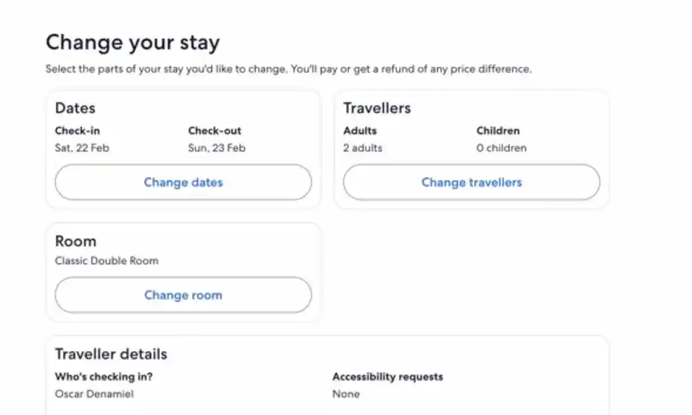Image resolution: width=692 pixels, height=415 pixels.
Task: Click the None accessibility requests value
Action: [x=346, y=394]
